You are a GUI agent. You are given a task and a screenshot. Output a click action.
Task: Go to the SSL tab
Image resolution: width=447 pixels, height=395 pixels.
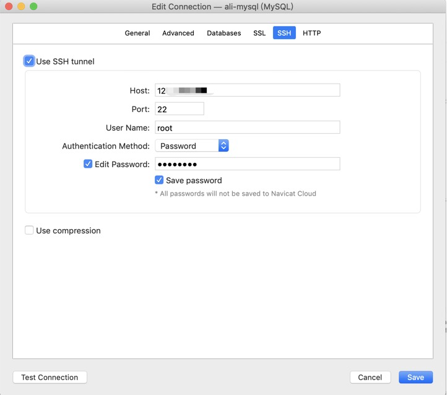point(259,33)
